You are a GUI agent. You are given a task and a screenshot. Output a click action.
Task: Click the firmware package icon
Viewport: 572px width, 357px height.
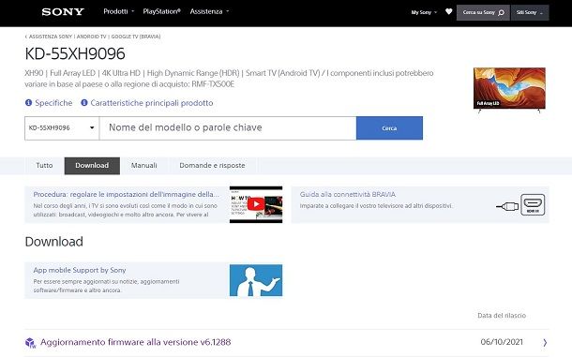(30, 343)
